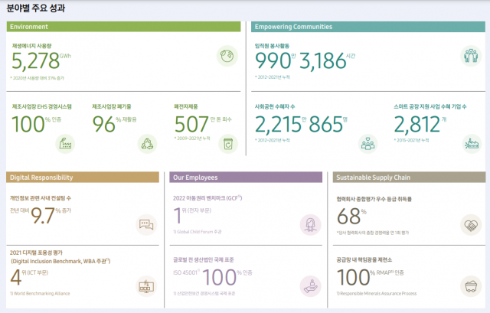Click the recycling triangle icon near 96%
Viewport: 490px width, 313px height.
147,144
